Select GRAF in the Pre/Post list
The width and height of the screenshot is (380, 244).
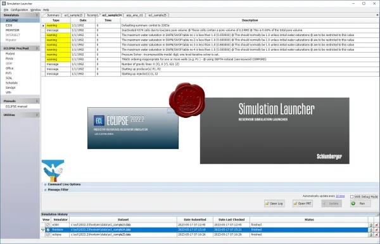pos(9,63)
